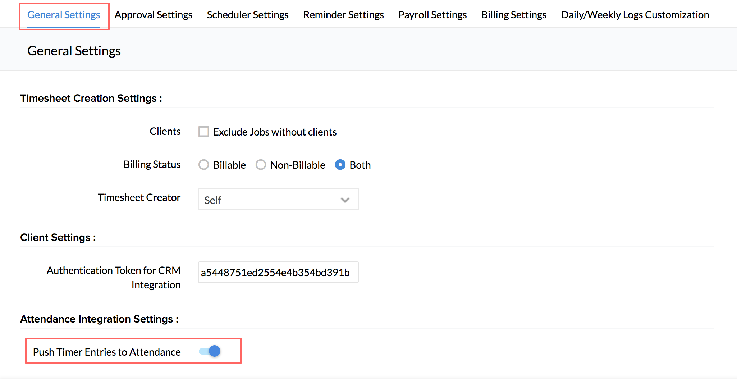737x379 pixels.
Task: Check the Exclude Jobs without clients box
Action: tap(204, 132)
